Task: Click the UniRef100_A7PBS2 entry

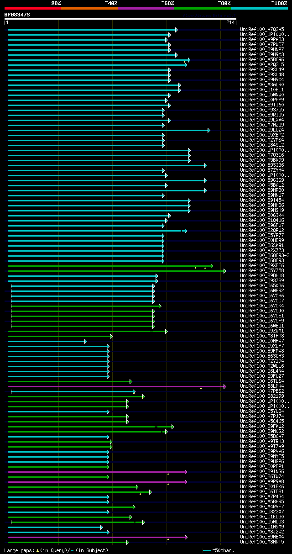Action: (263, 391)
